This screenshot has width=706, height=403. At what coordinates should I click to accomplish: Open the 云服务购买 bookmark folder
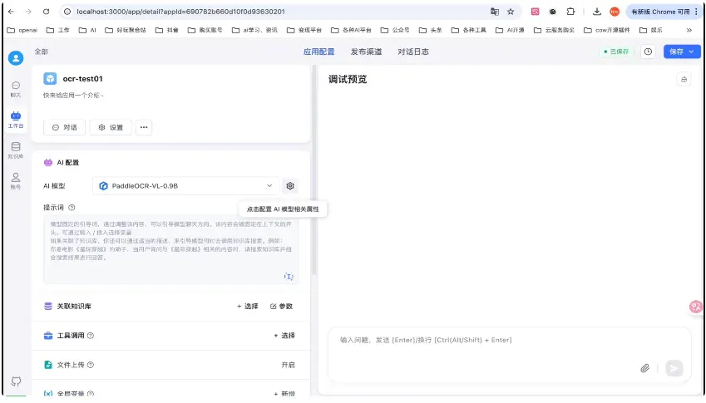[554, 30]
